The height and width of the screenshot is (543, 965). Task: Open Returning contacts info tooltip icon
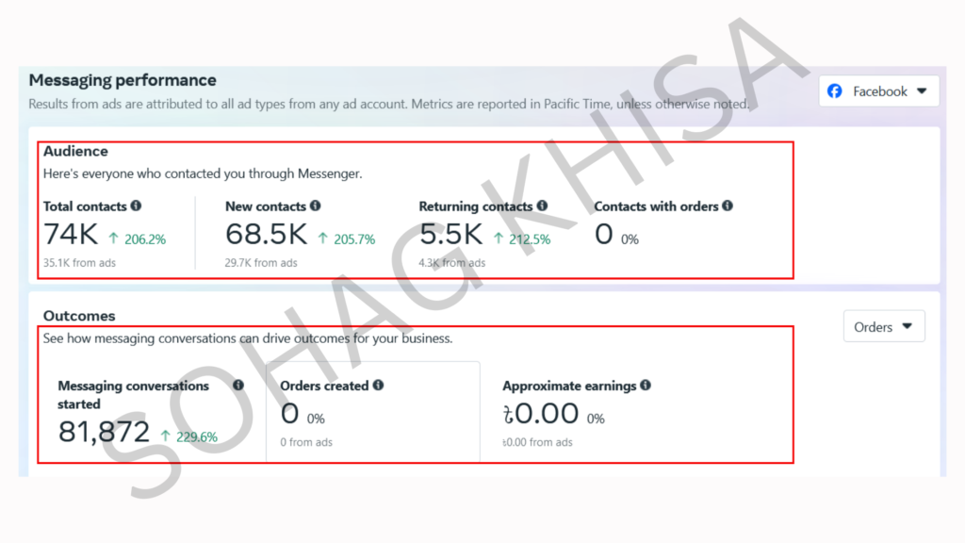tap(542, 206)
